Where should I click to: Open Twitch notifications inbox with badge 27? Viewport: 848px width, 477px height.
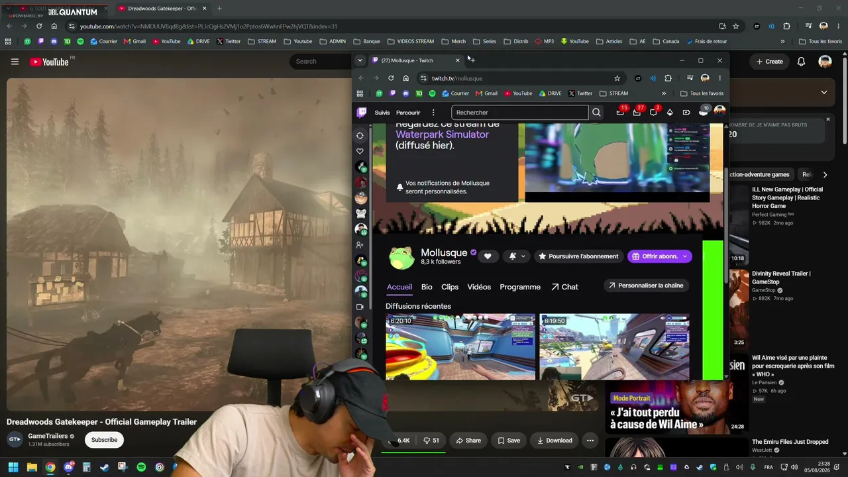click(637, 112)
